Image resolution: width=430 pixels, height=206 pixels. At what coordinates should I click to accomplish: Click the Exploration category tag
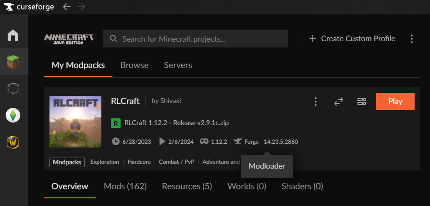[105, 162]
